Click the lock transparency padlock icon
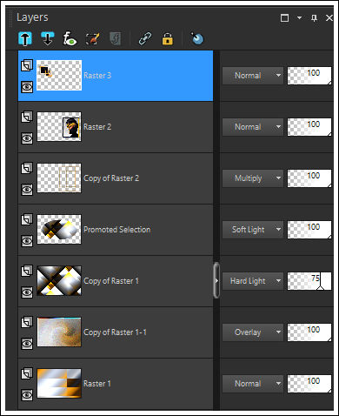The width and height of the screenshot is (339, 416). click(x=168, y=38)
